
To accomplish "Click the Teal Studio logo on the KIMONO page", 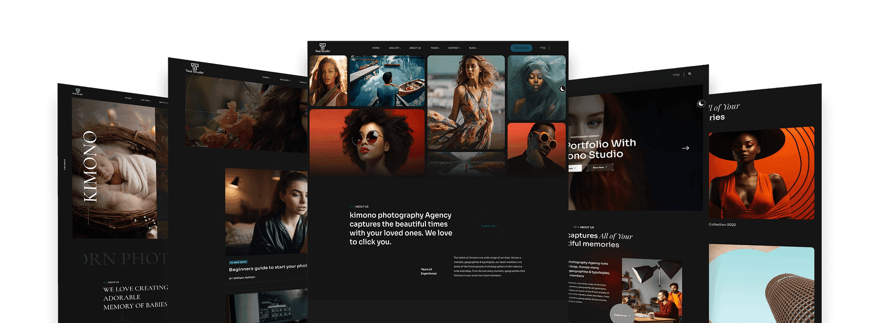I will coord(77,92).
